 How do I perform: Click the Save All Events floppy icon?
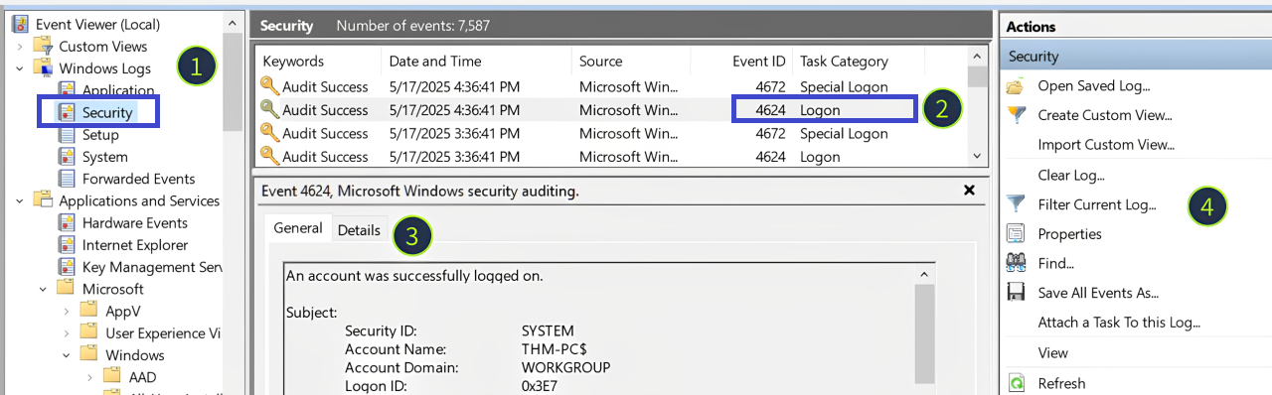tap(1016, 293)
